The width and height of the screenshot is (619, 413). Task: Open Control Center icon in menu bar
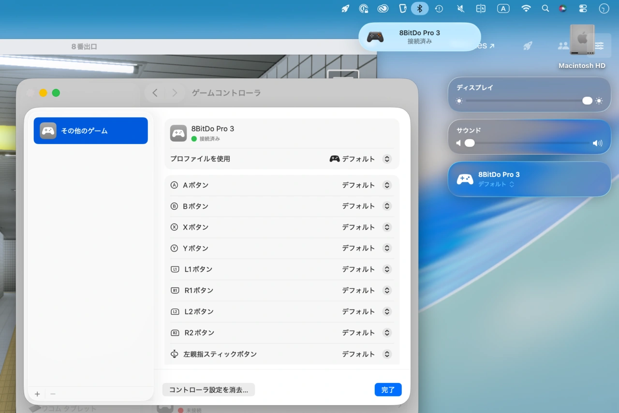(x=583, y=8)
